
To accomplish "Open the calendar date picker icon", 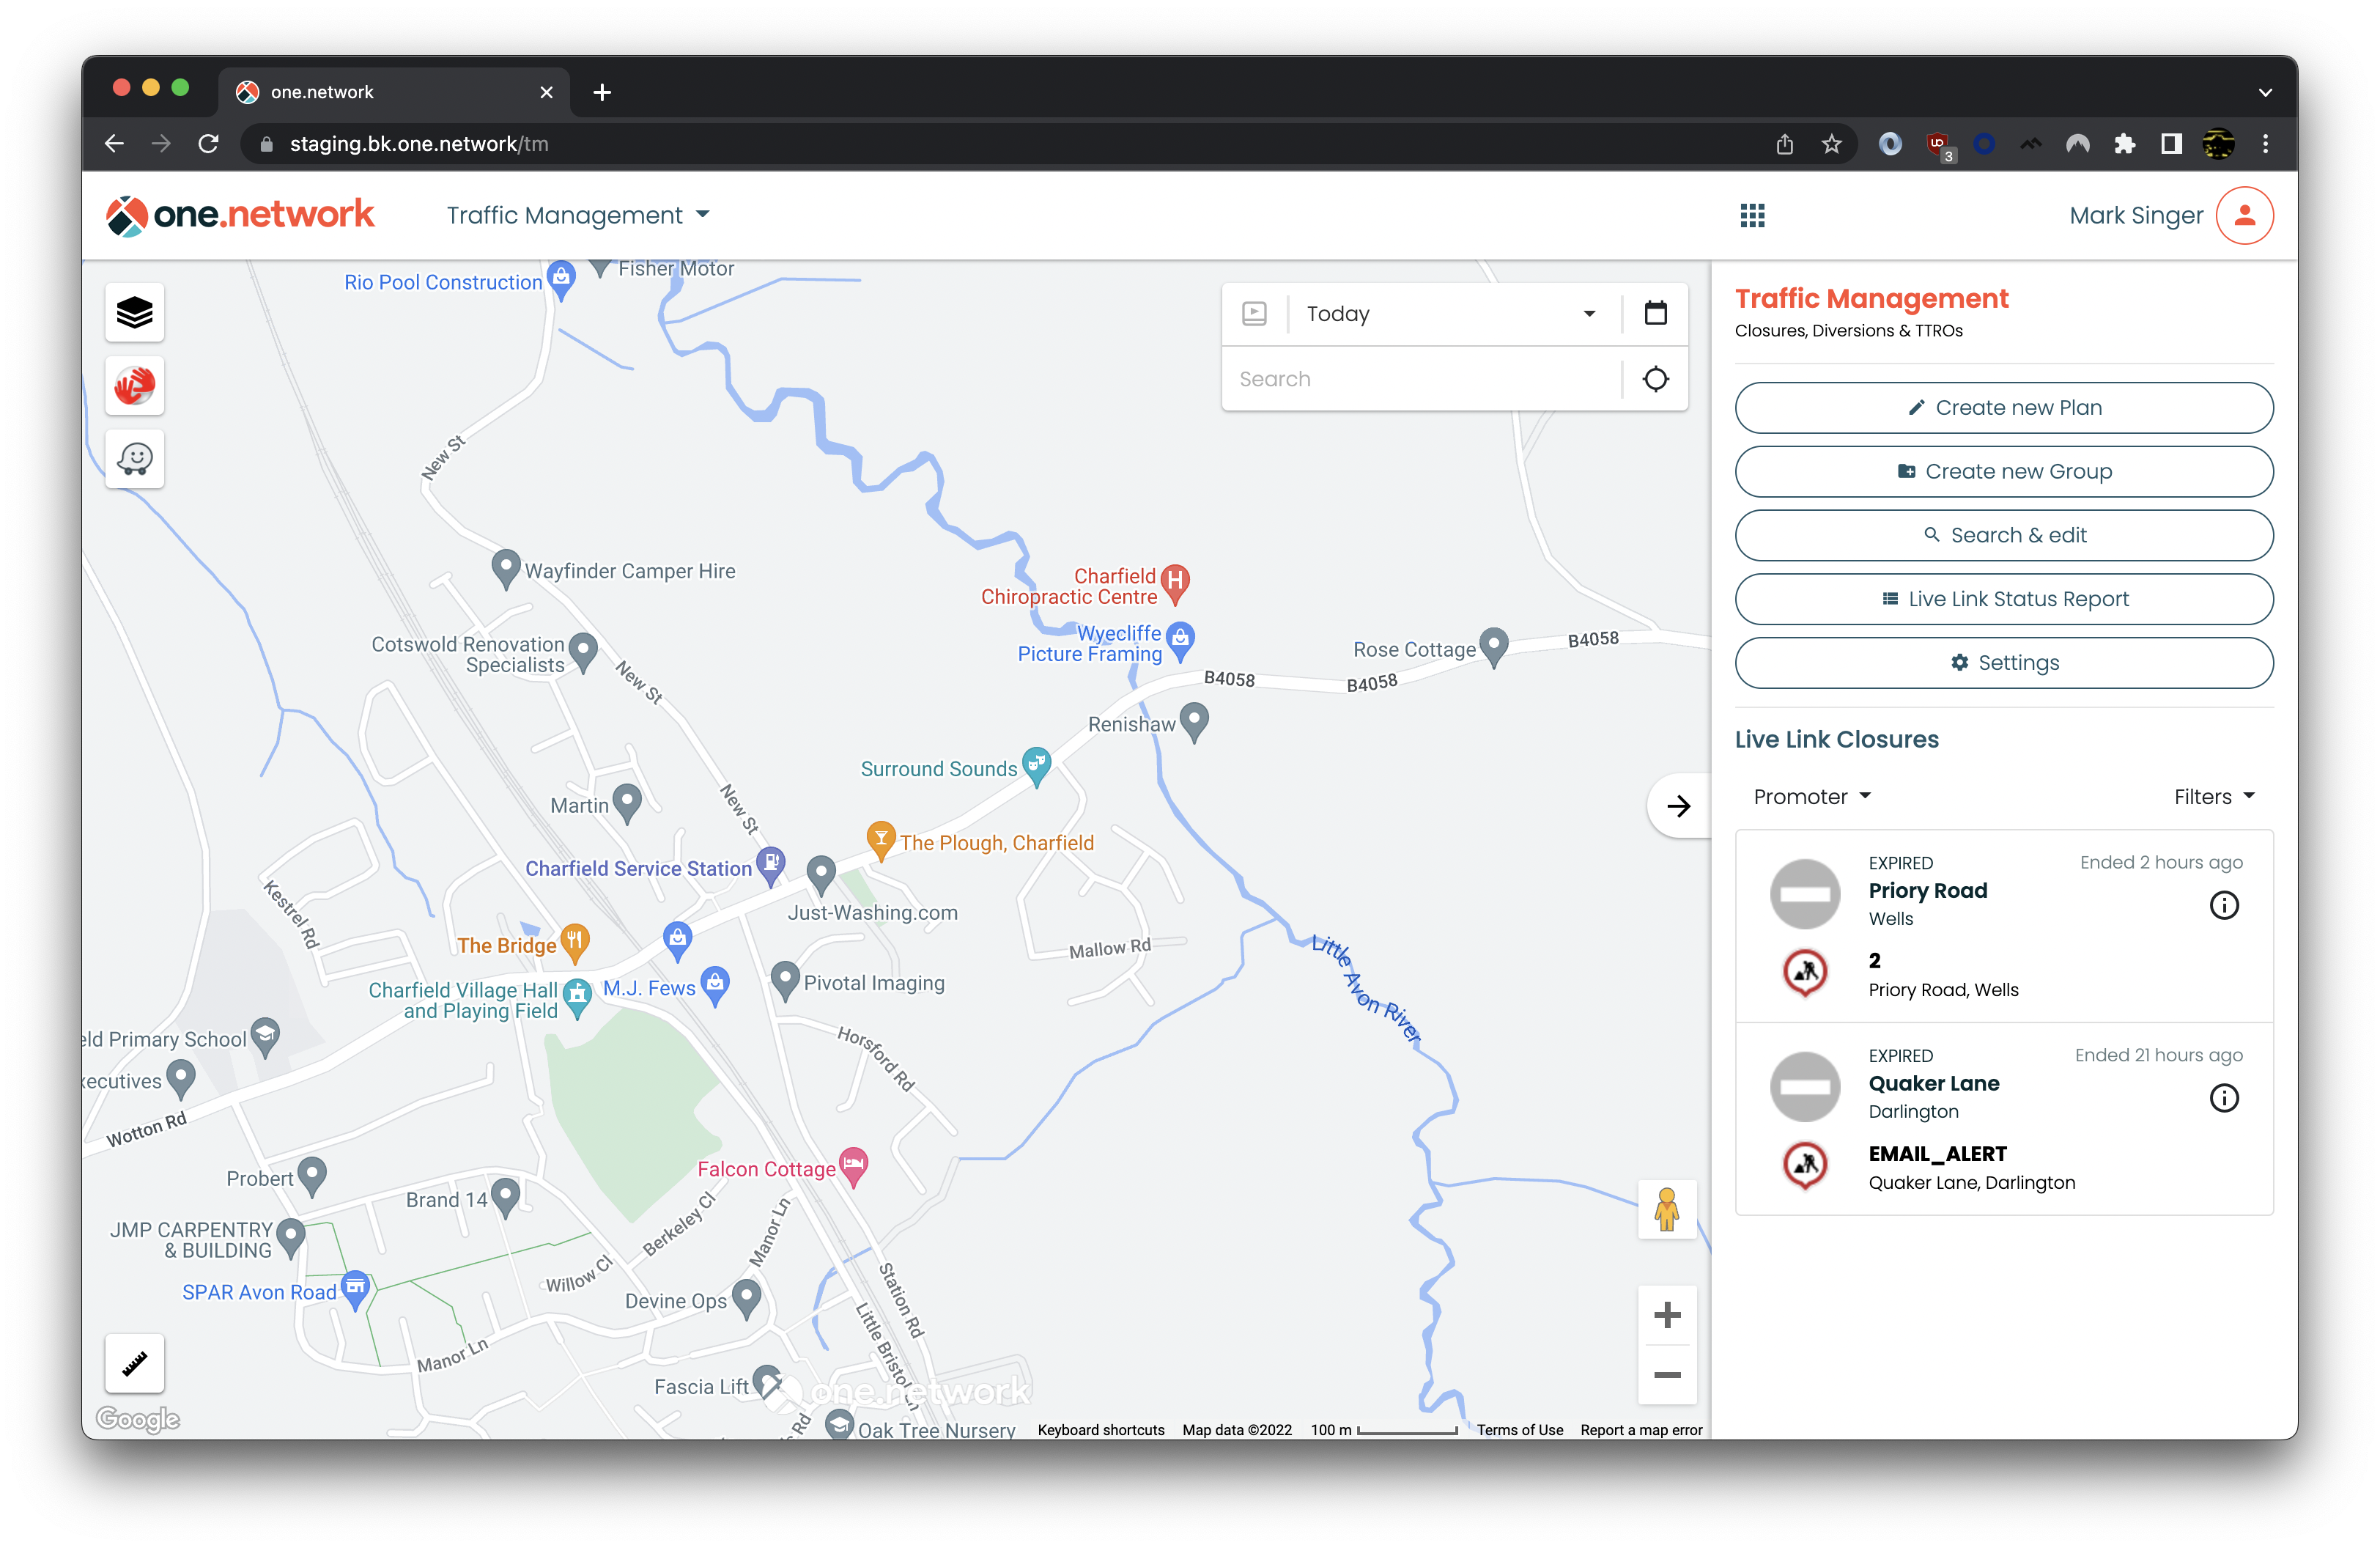I will click(x=1656, y=313).
